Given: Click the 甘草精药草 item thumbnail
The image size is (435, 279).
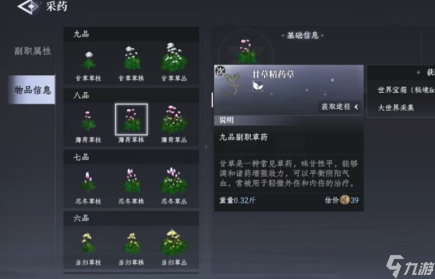Looking at the screenshot, I should 232,81.
